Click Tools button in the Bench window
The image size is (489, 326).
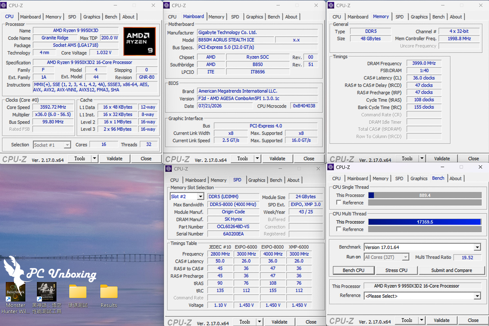pyautogui.click(x=407, y=320)
